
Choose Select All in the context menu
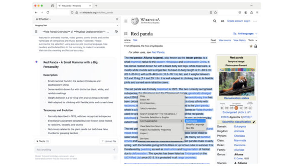[x=161, y=100]
